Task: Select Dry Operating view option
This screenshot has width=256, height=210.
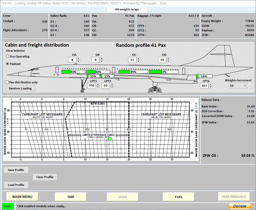Action: pyautogui.click(x=8, y=56)
